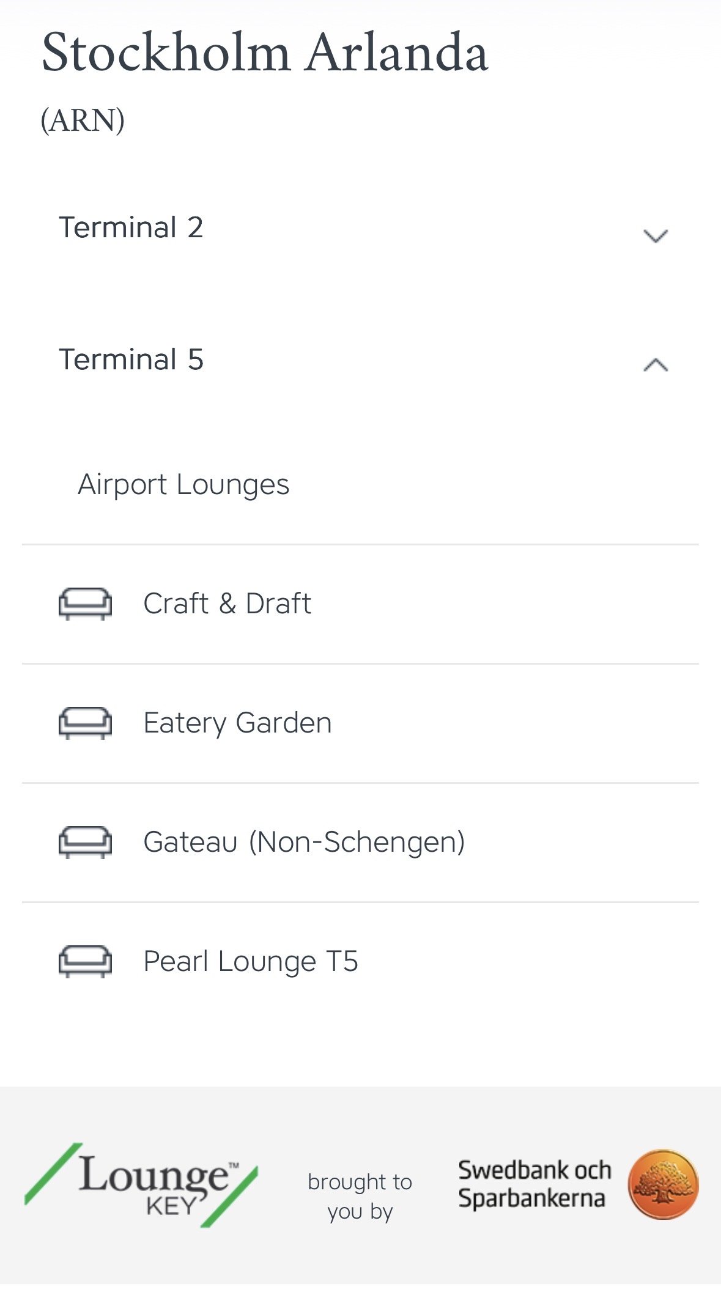Open the Terminal 2 section heading

tap(131, 227)
